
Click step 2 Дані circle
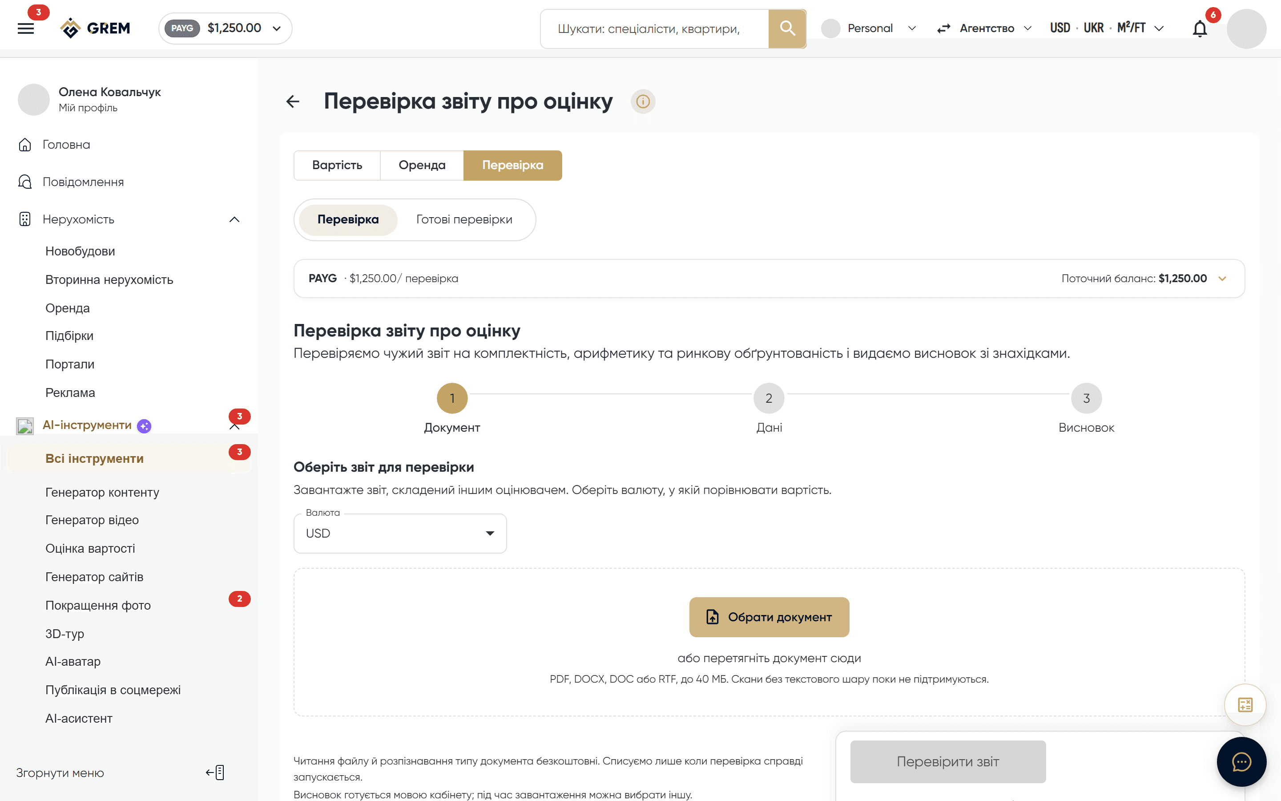coord(769,398)
